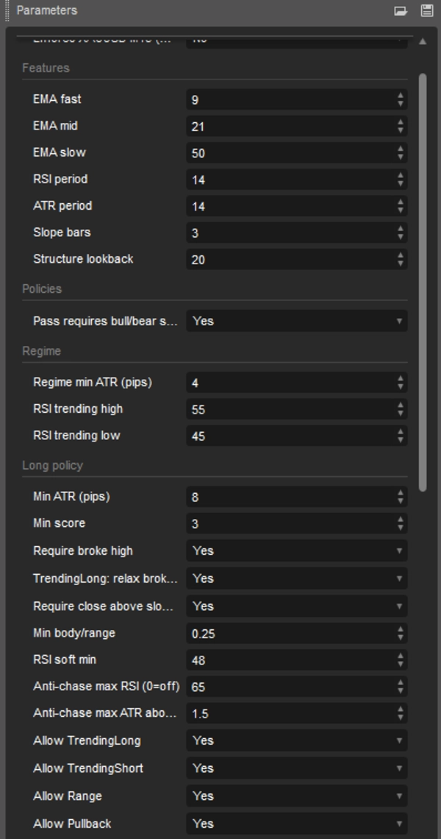Open the TrendingLong relax broke dropdown
This screenshot has height=839, width=441.
(x=297, y=578)
